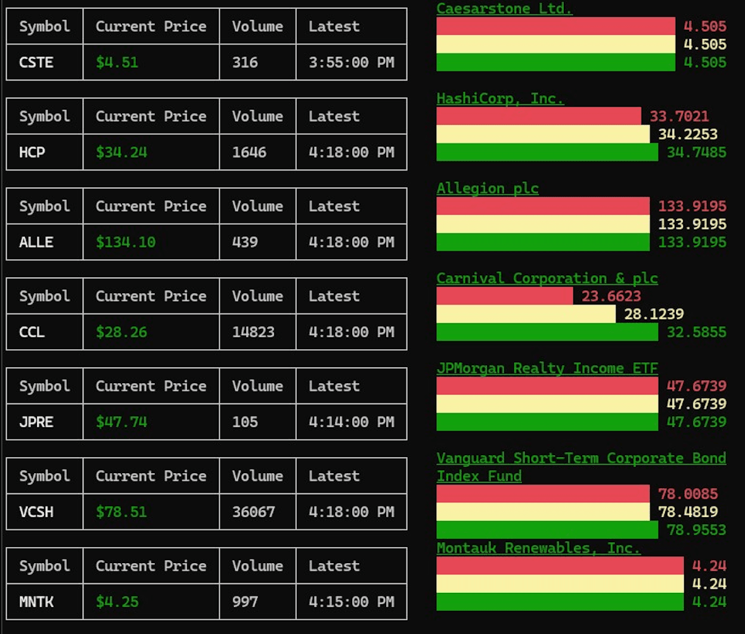The height and width of the screenshot is (634, 745).
Task: Select the JPRE latest time 4:14:00 PM
Action: [x=351, y=422]
